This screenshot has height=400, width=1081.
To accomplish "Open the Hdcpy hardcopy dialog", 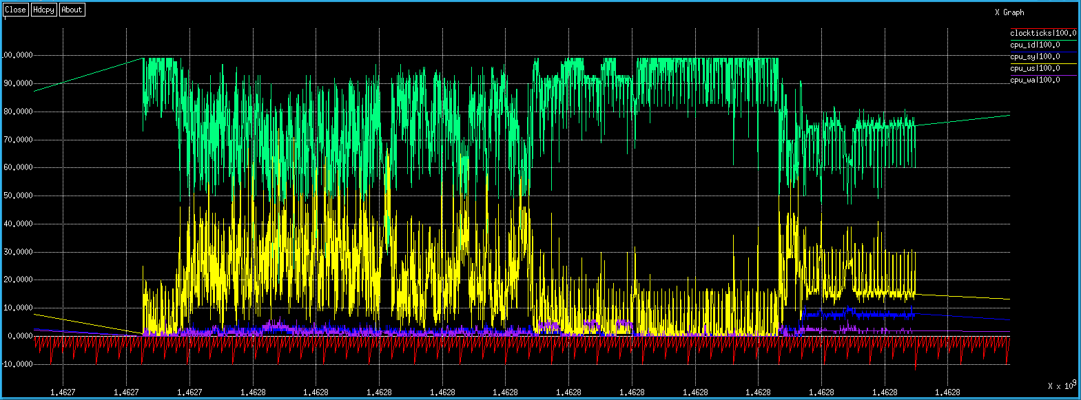I will coord(44,10).
